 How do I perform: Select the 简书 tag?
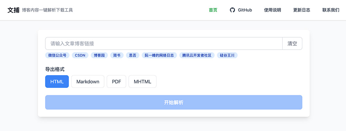[x=117, y=56]
